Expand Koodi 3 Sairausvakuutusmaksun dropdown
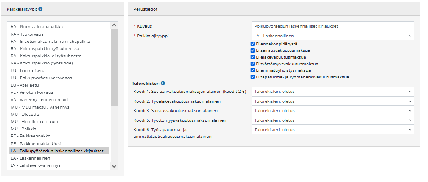This screenshot has width=428, height=182. pos(333,110)
